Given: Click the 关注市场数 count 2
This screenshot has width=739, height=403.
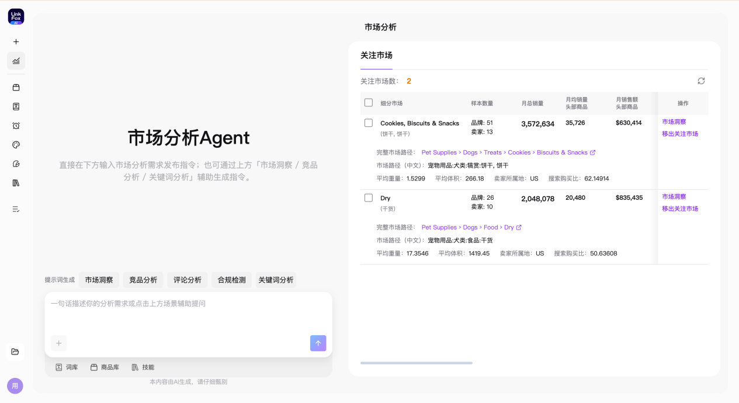Looking at the screenshot, I should pyautogui.click(x=409, y=81).
